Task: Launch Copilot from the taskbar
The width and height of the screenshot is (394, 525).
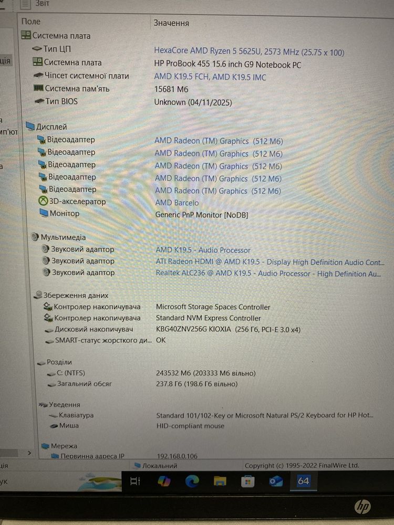Action: (x=164, y=481)
